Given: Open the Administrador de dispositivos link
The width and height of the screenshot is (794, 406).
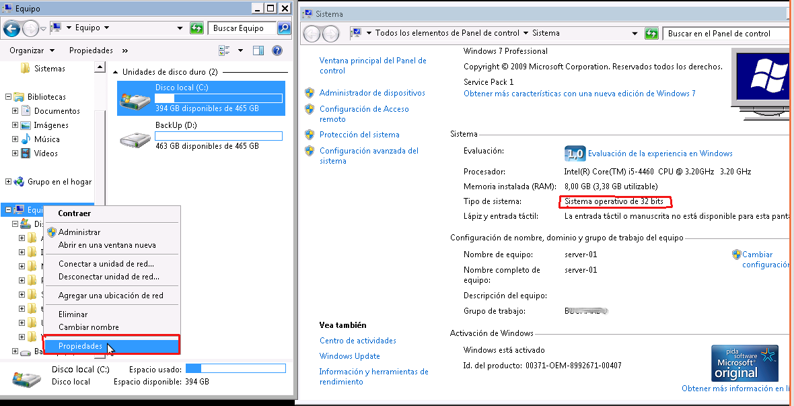Looking at the screenshot, I should click(372, 93).
